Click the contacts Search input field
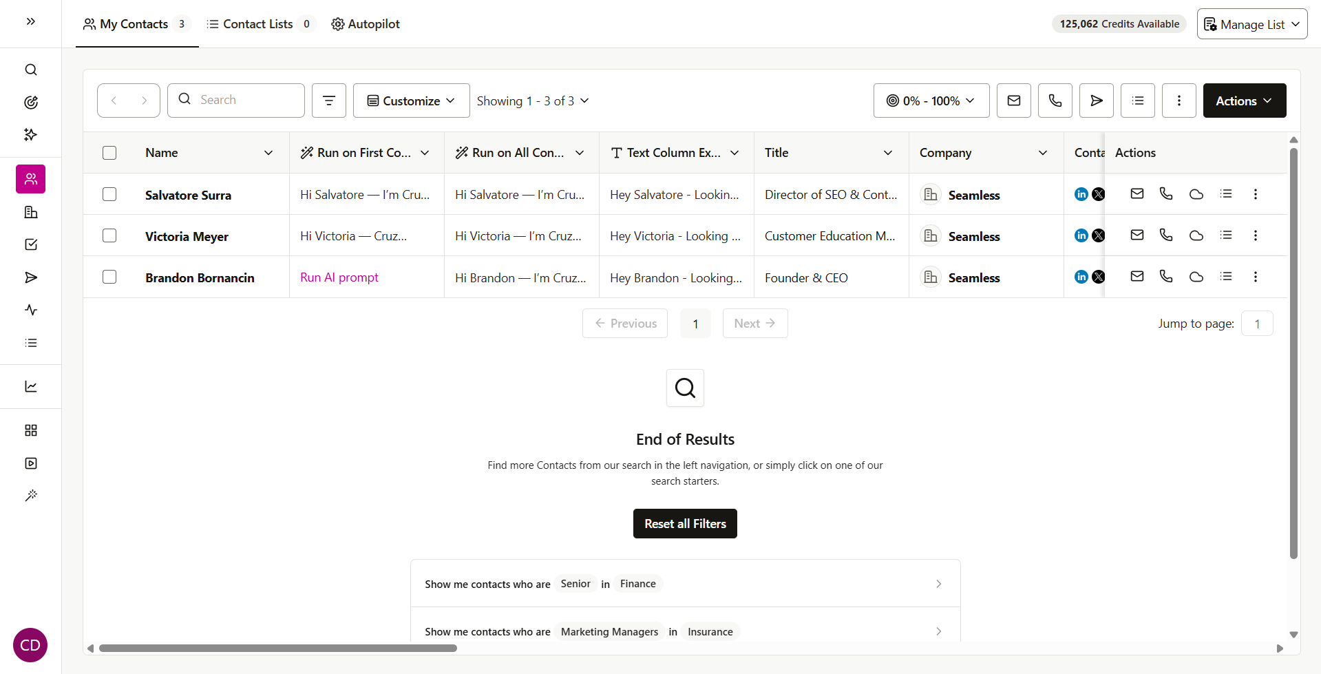1321x674 pixels. (x=236, y=101)
